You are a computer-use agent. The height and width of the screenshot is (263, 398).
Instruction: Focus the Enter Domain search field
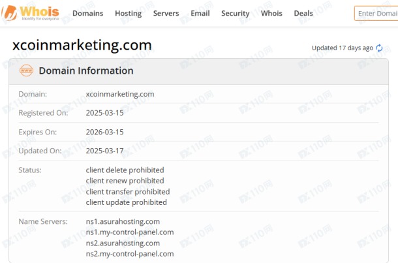click(376, 13)
